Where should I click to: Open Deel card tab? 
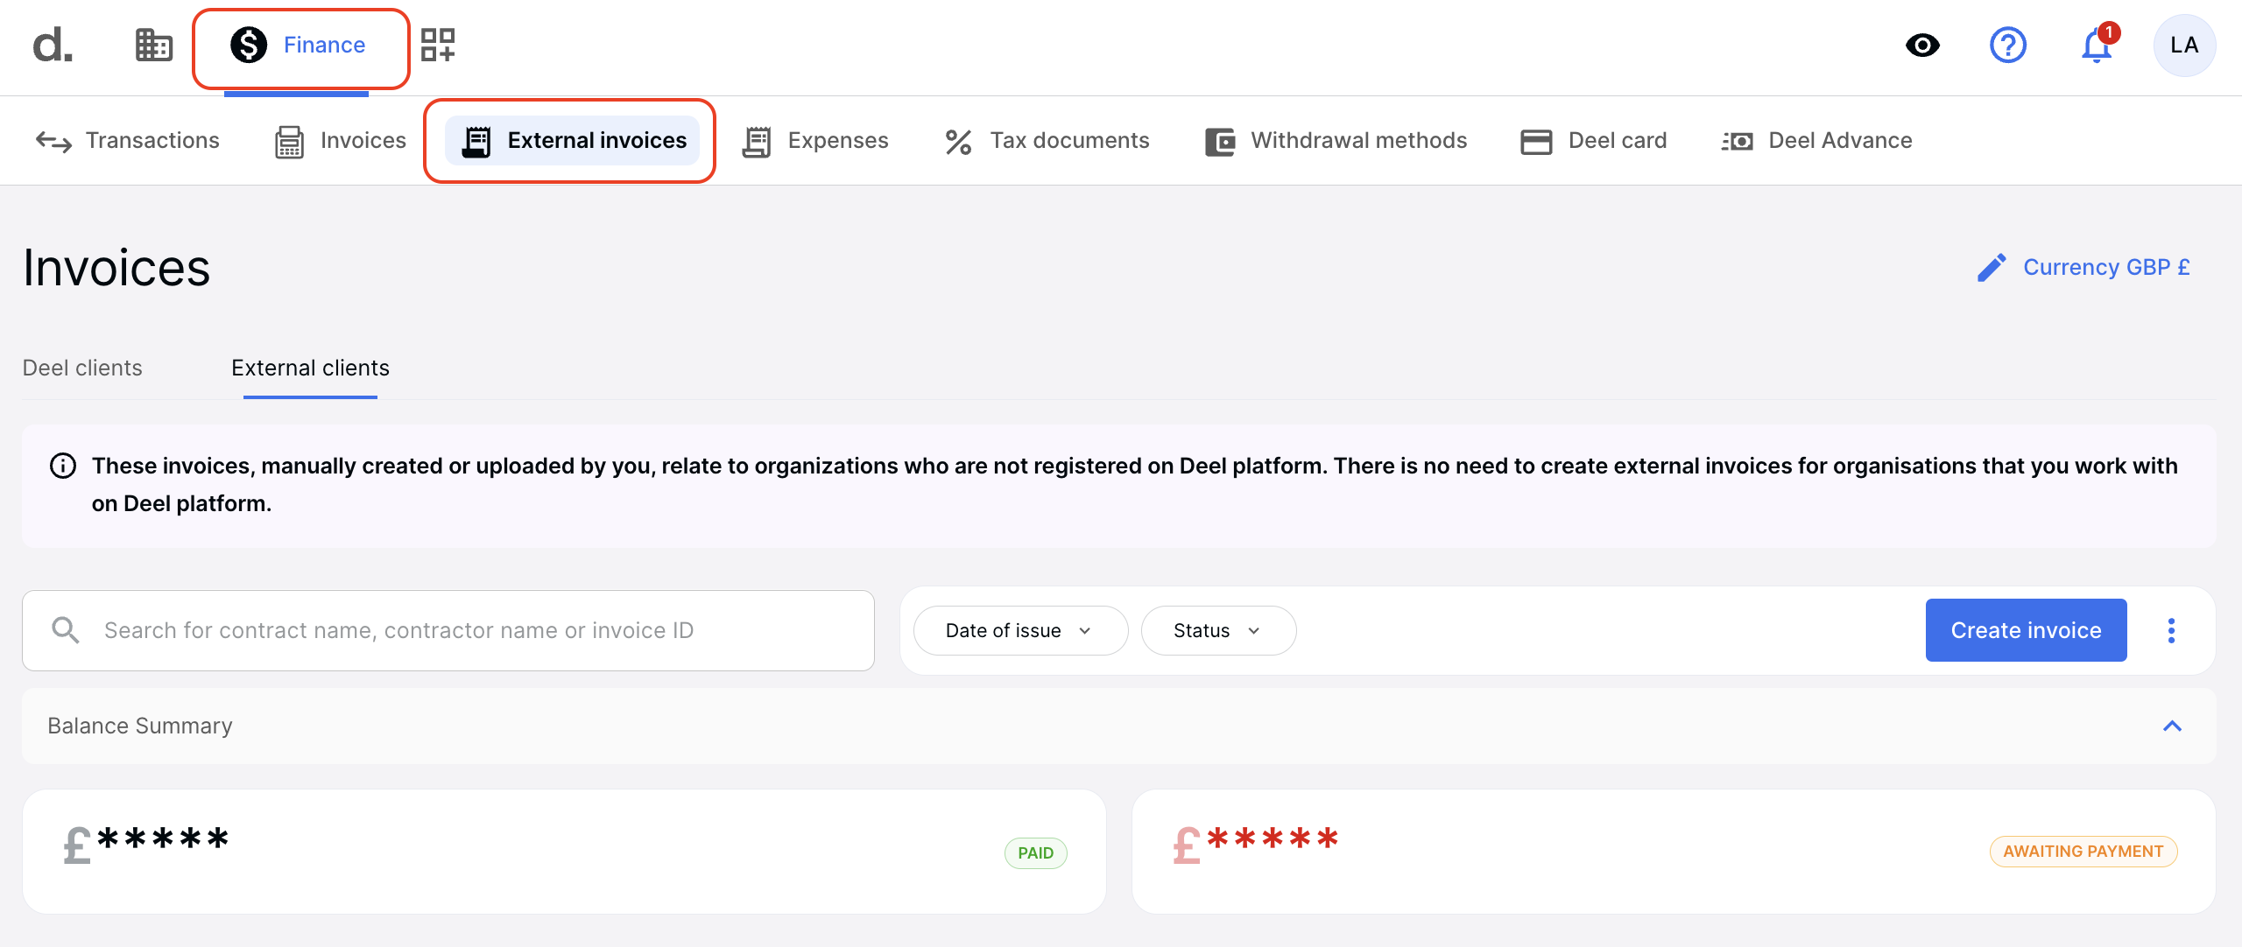click(1593, 140)
